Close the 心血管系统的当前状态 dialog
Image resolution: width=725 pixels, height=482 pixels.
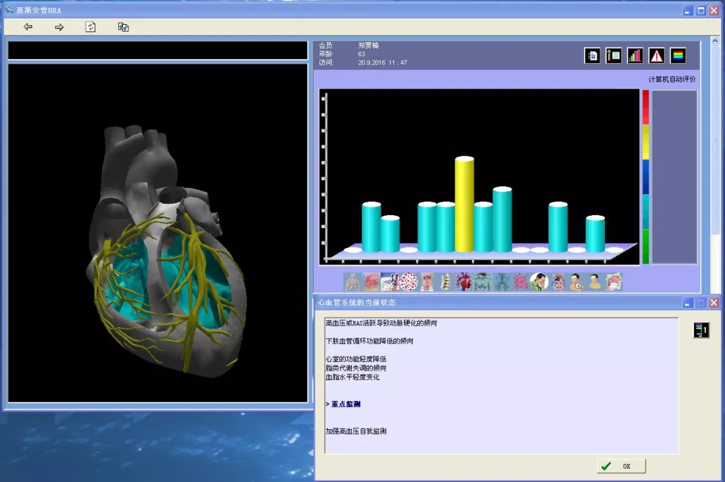(x=714, y=302)
